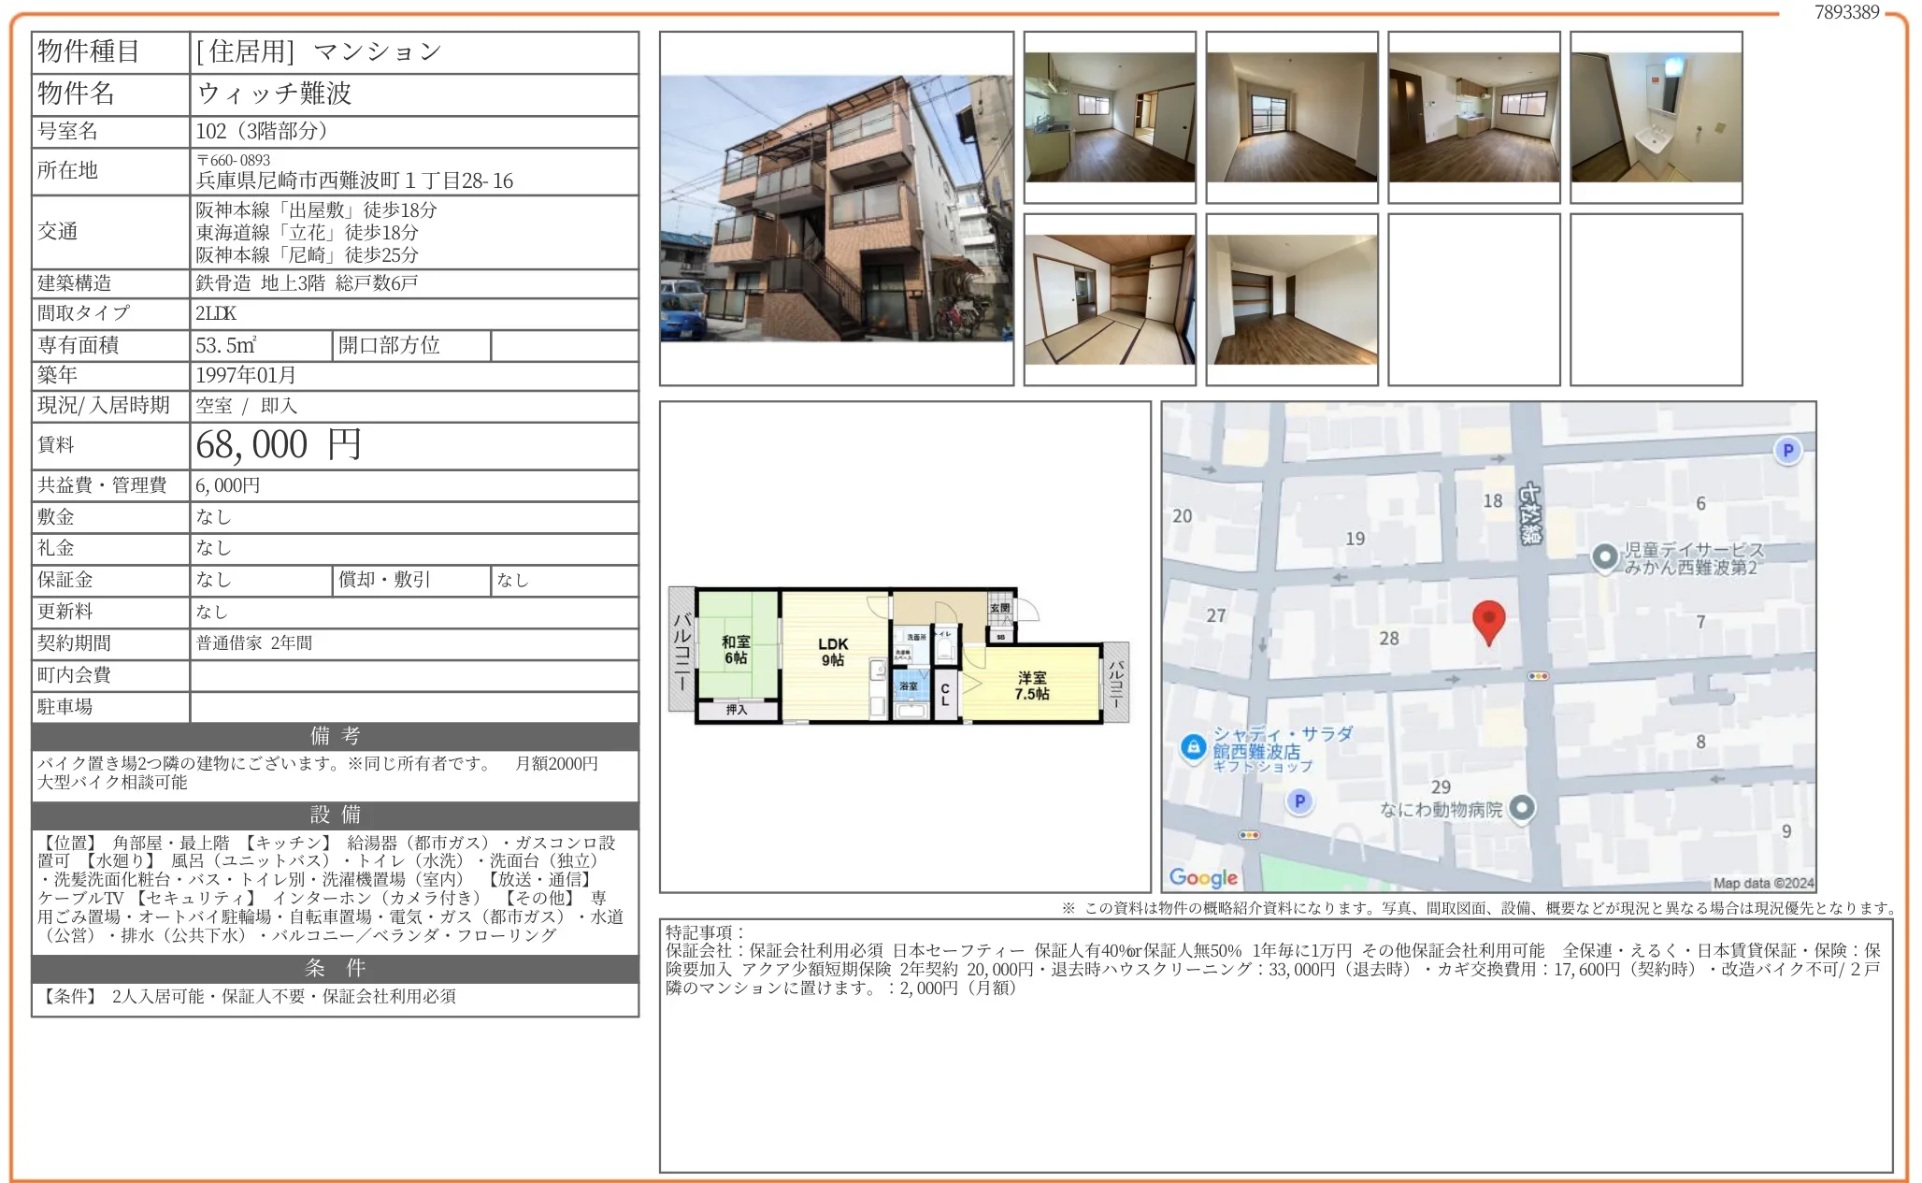Open the kitchen room thumbnail photo
The width and height of the screenshot is (1922, 1183).
[1110, 117]
